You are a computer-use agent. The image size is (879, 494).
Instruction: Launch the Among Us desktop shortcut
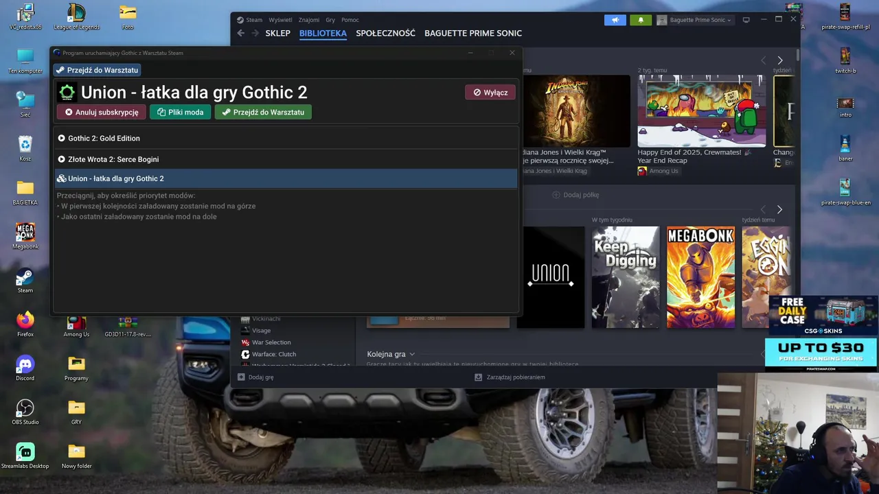pos(76,324)
